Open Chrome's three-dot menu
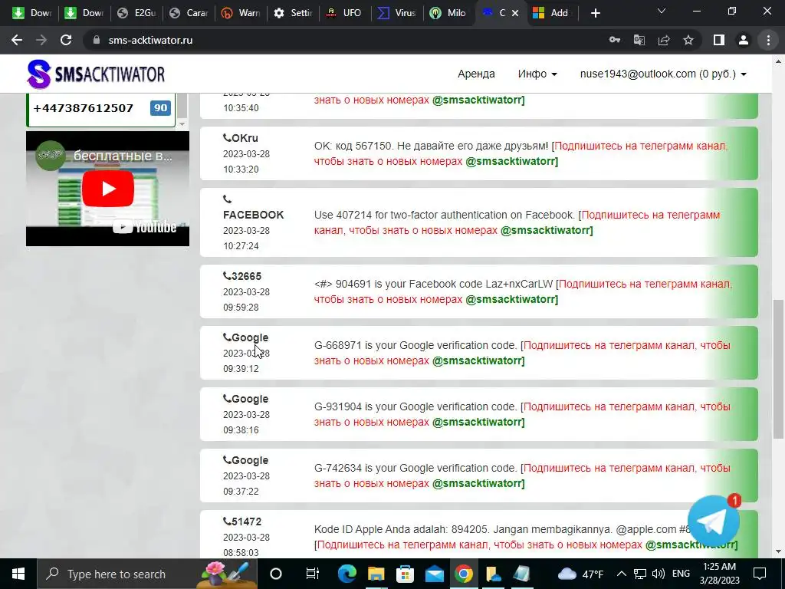The width and height of the screenshot is (785, 589). (768, 40)
